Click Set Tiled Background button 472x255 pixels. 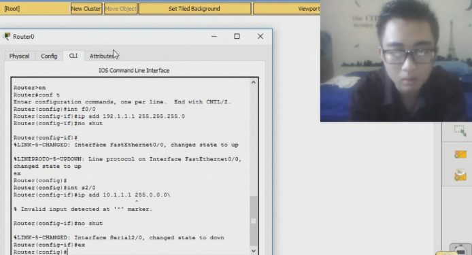click(195, 9)
